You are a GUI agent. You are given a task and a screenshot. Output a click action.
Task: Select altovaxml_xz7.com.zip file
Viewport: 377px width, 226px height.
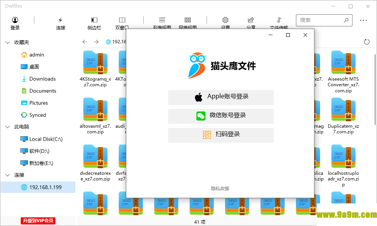coord(95,116)
